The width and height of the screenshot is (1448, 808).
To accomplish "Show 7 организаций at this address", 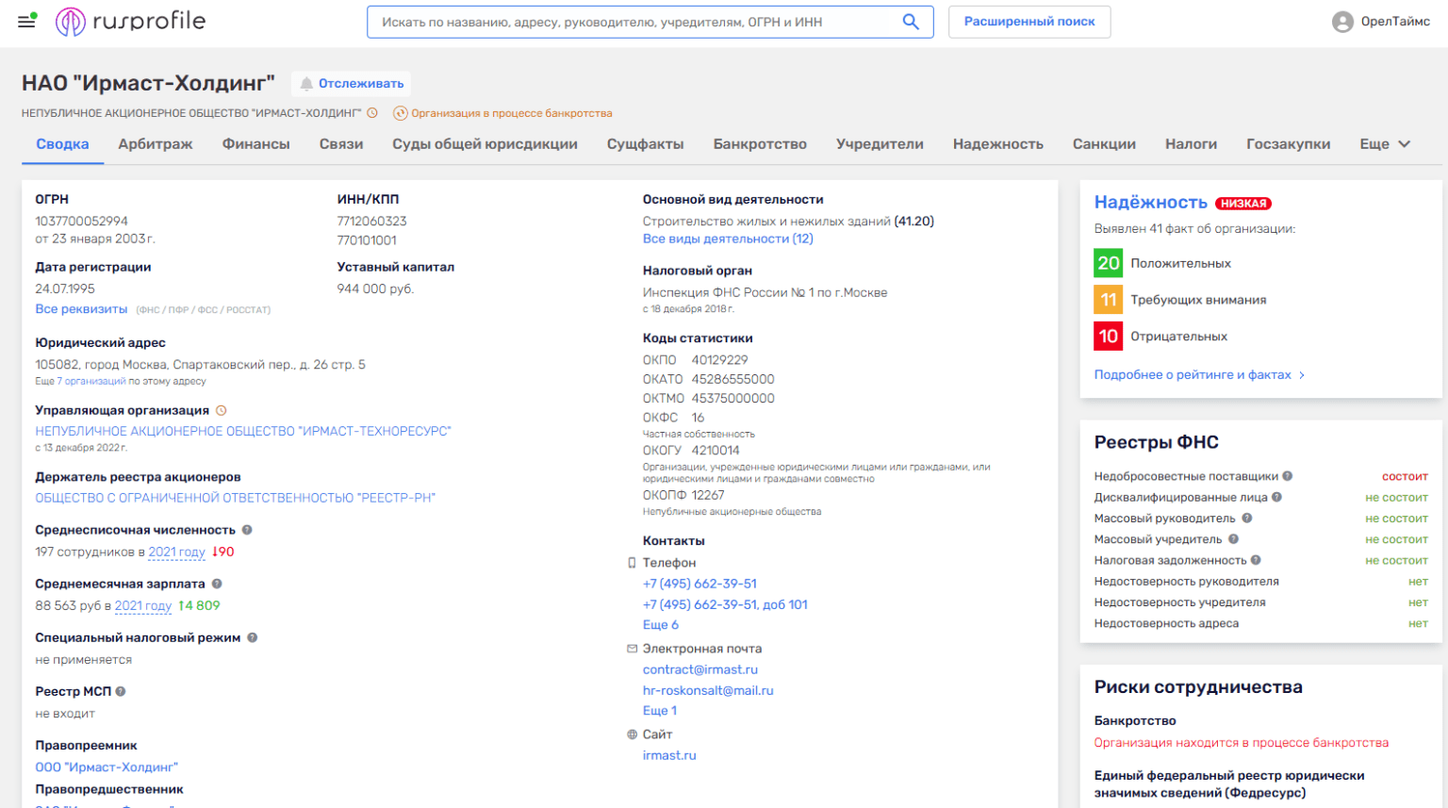I will (91, 382).
